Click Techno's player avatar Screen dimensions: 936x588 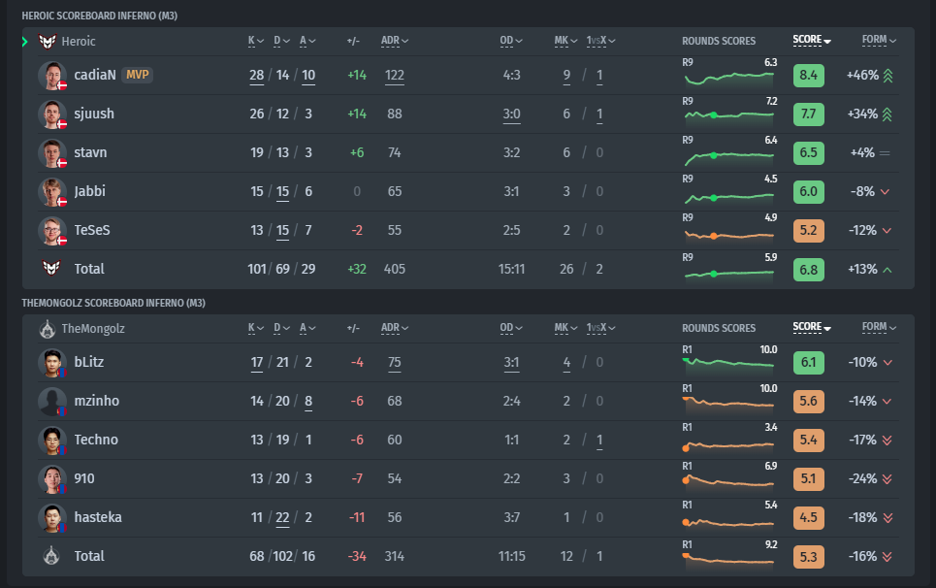(52, 440)
